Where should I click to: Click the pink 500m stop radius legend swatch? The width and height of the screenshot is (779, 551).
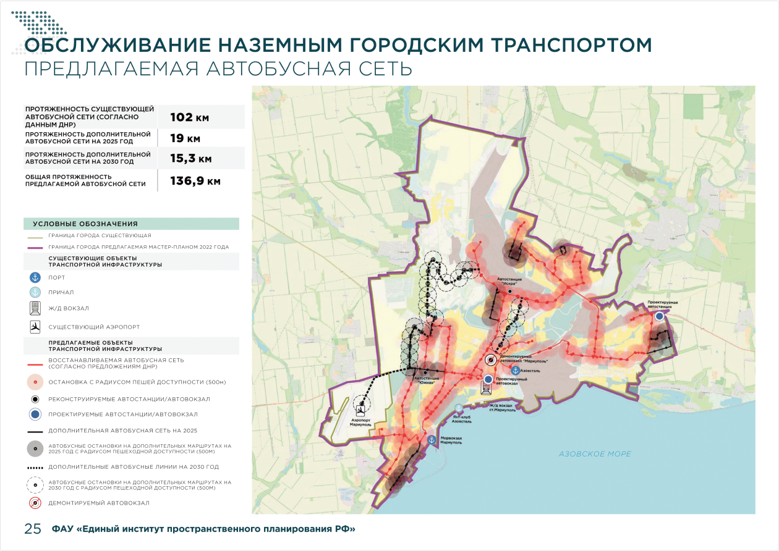click(35, 382)
